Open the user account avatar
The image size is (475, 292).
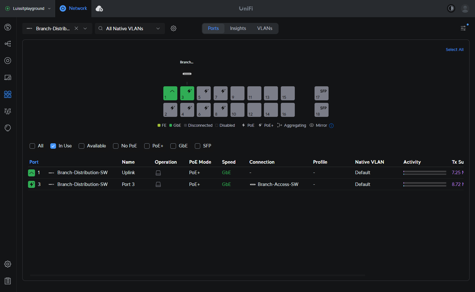pyautogui.click(x=465, y=8)
